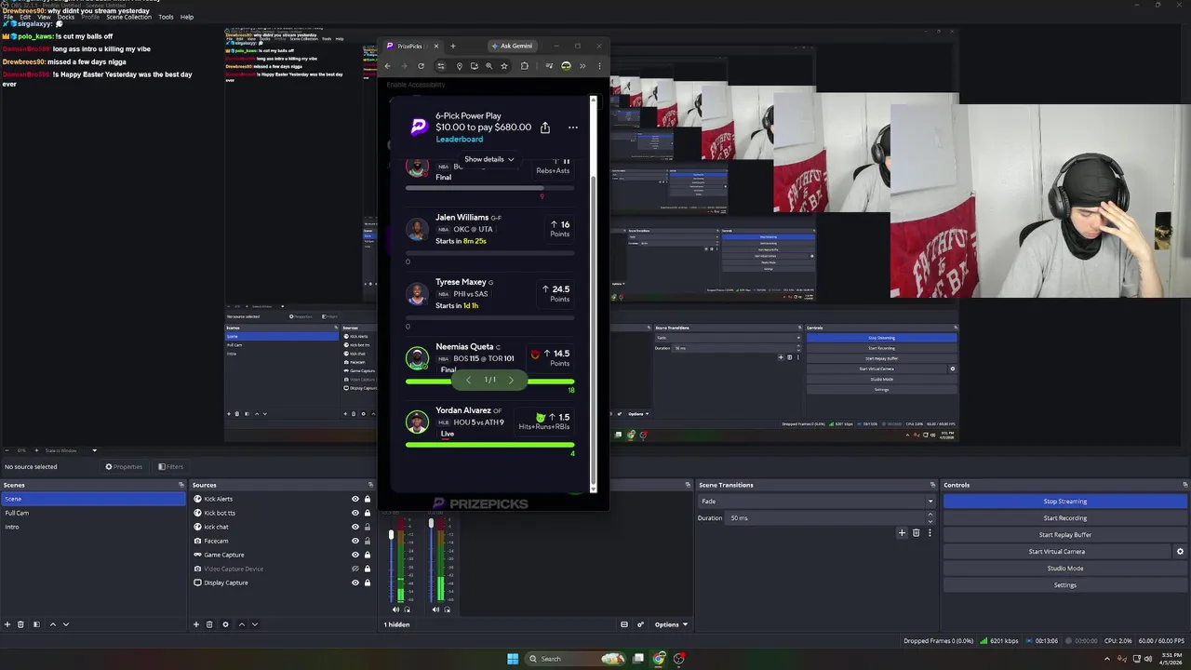Remove the scene transition with the trash icon
This screenshot has width=1191, height=670.
[x=916, y=532]
